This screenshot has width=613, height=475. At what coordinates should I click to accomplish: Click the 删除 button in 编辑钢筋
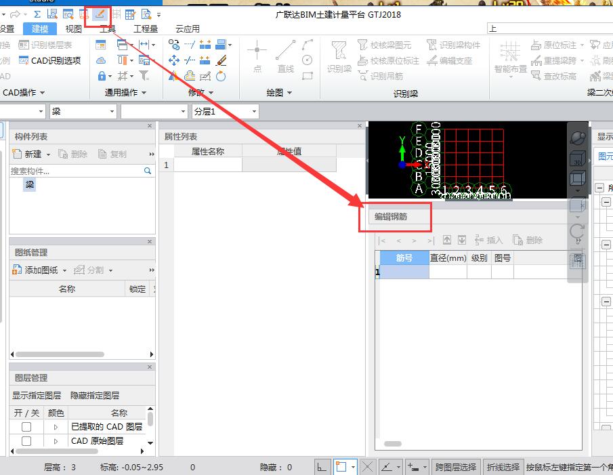(x=528, y=240)
